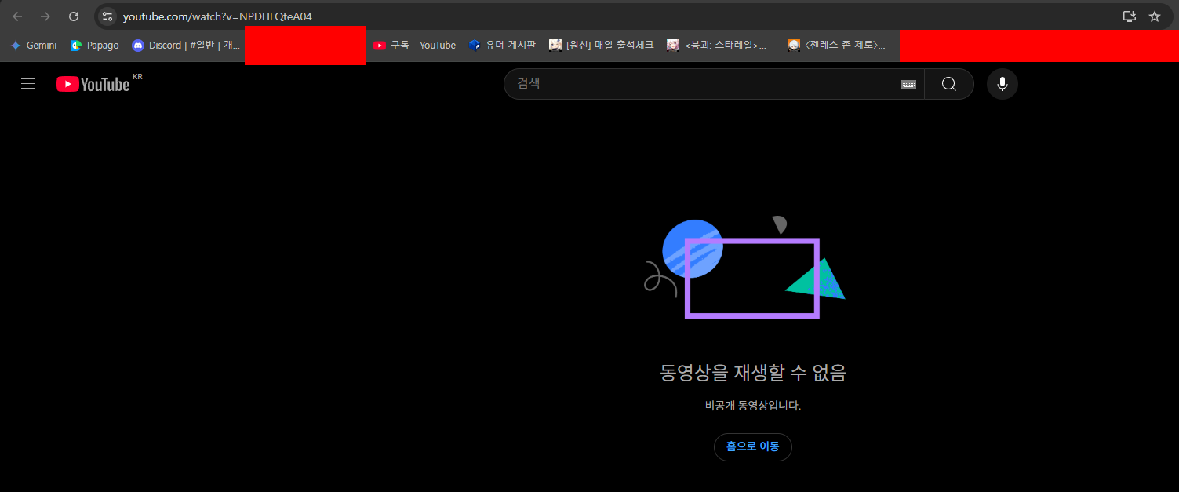Open the on-screen keyboard in search box
This screenshot has width=1179, height=492.
click(908, 84)
